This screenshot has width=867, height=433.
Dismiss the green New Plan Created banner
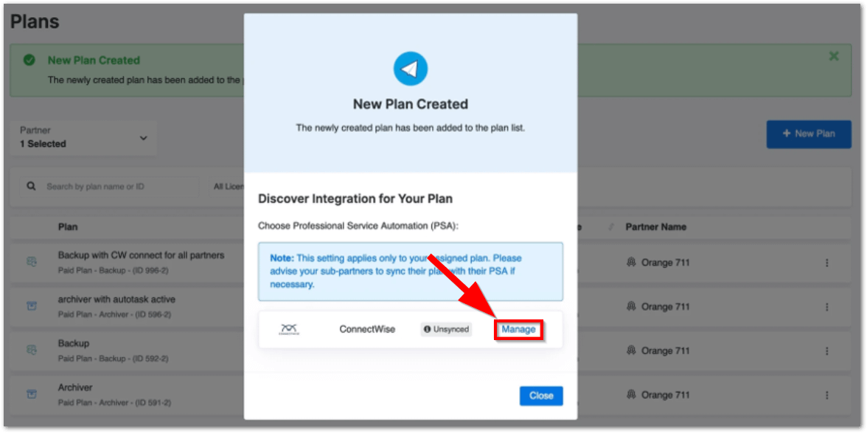(x=834, y=56)
